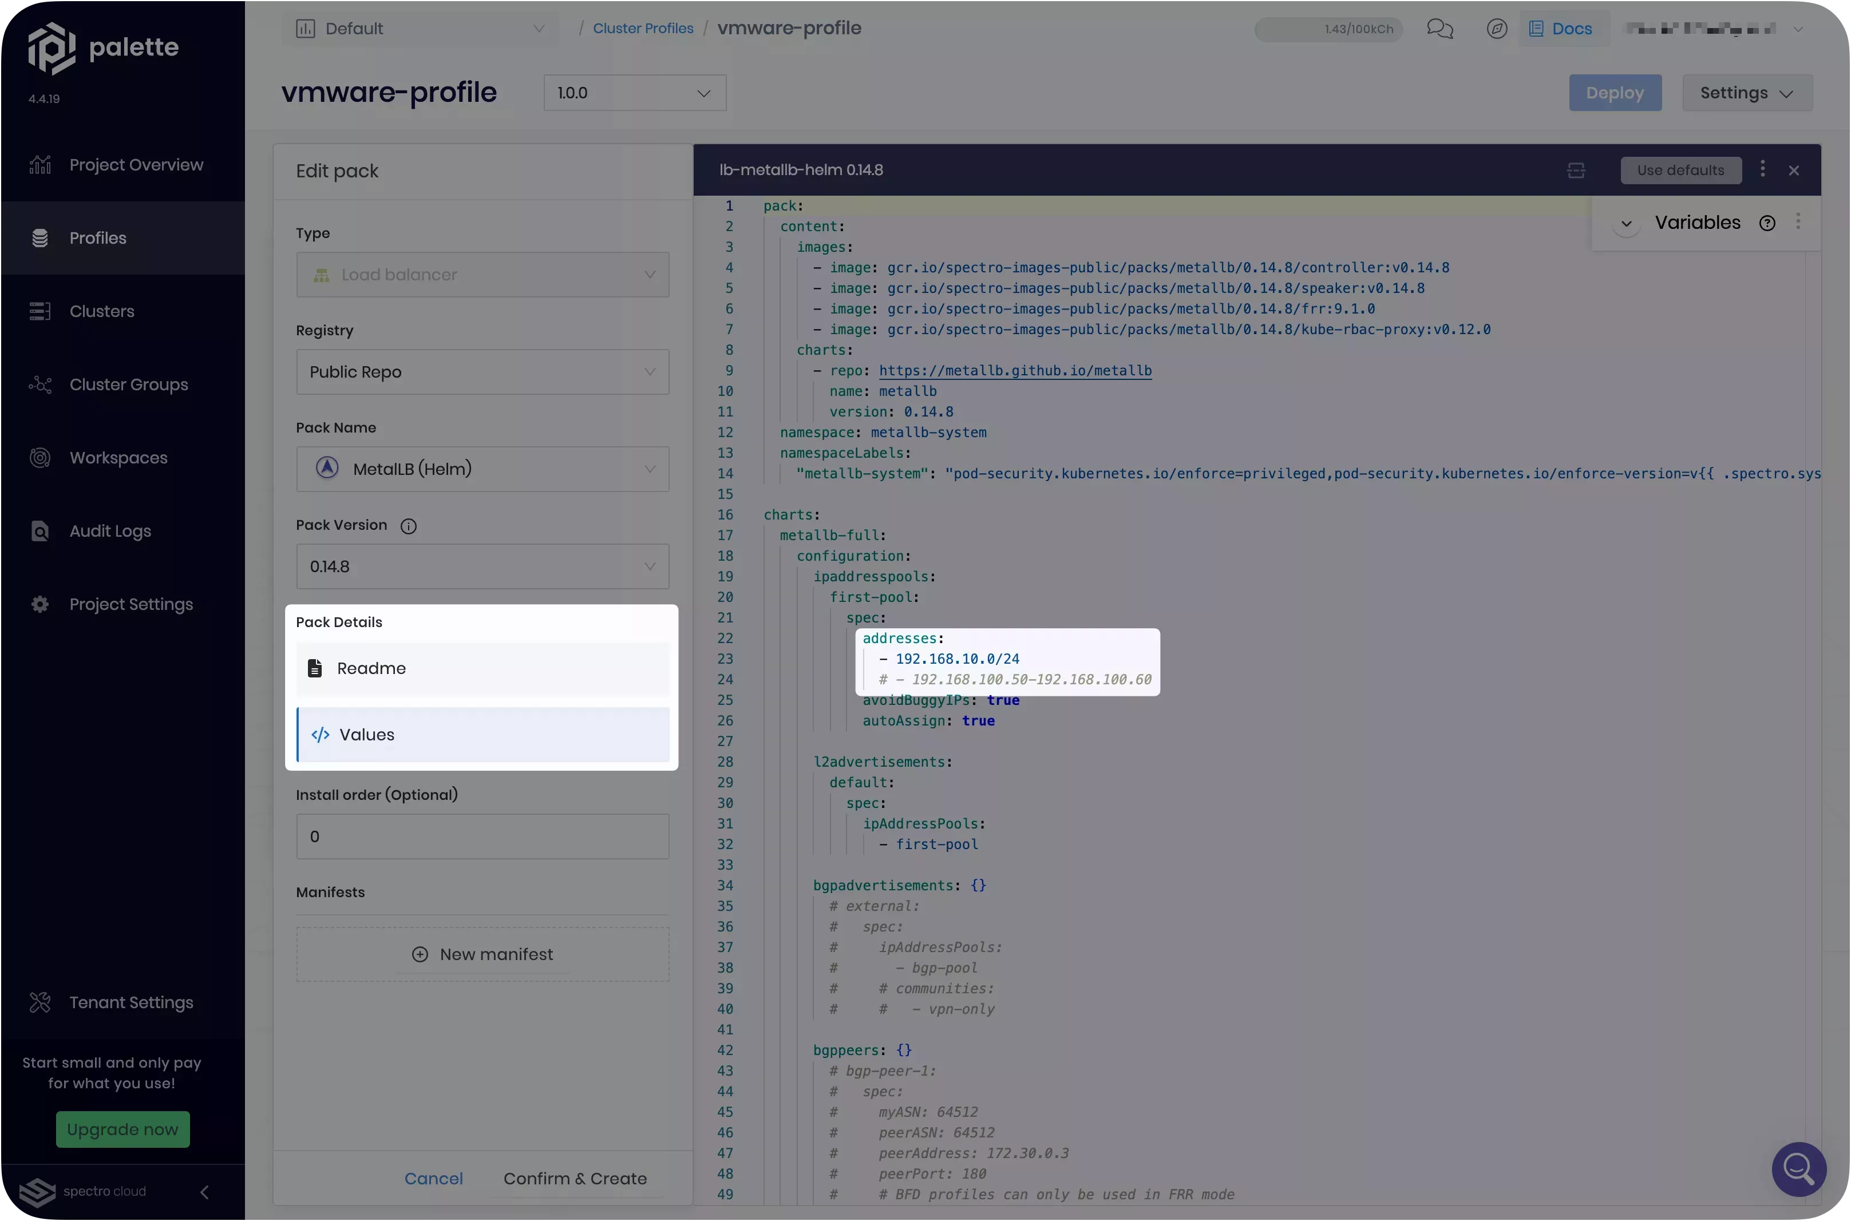Click the compass product tour icon
The height and width of the screenshot is (1221, 1851).
(1496, 29)
